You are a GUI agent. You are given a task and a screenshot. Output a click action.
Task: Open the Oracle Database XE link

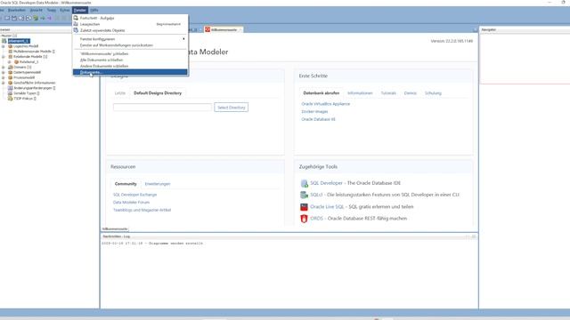click(x=319, y=119)
